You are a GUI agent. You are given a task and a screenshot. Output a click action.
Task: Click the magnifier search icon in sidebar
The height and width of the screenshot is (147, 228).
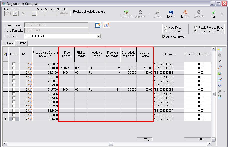pos(220,67)
